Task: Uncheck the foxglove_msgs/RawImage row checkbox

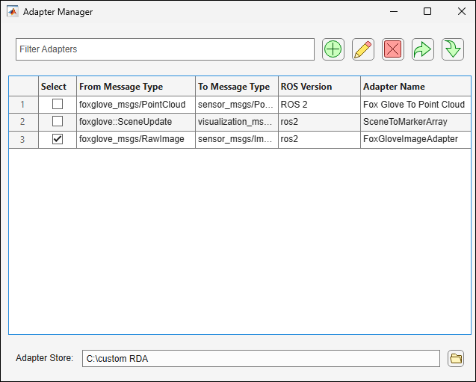Action: click(x=58, y=139)
